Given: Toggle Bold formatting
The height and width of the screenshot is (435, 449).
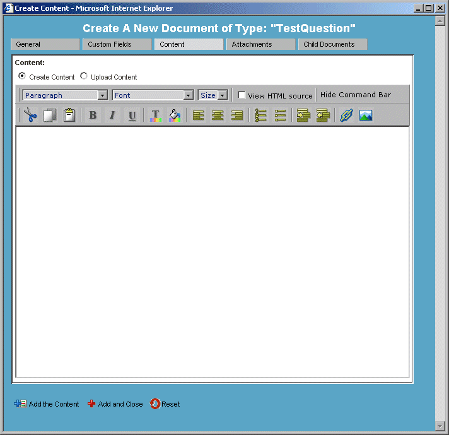Looking at the screenshot, I should click(x=93, y=116).
